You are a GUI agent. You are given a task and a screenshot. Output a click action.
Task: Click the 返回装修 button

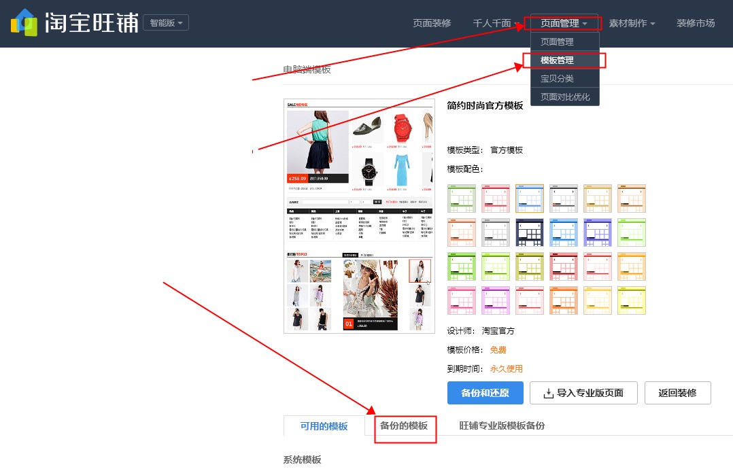coord(677,393)
